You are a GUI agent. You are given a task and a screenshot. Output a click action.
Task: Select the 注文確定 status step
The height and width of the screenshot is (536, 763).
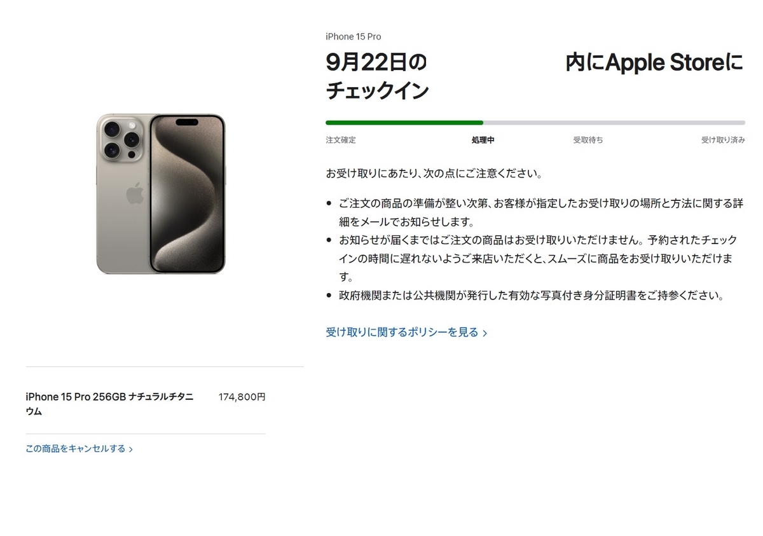click(341, 140)
